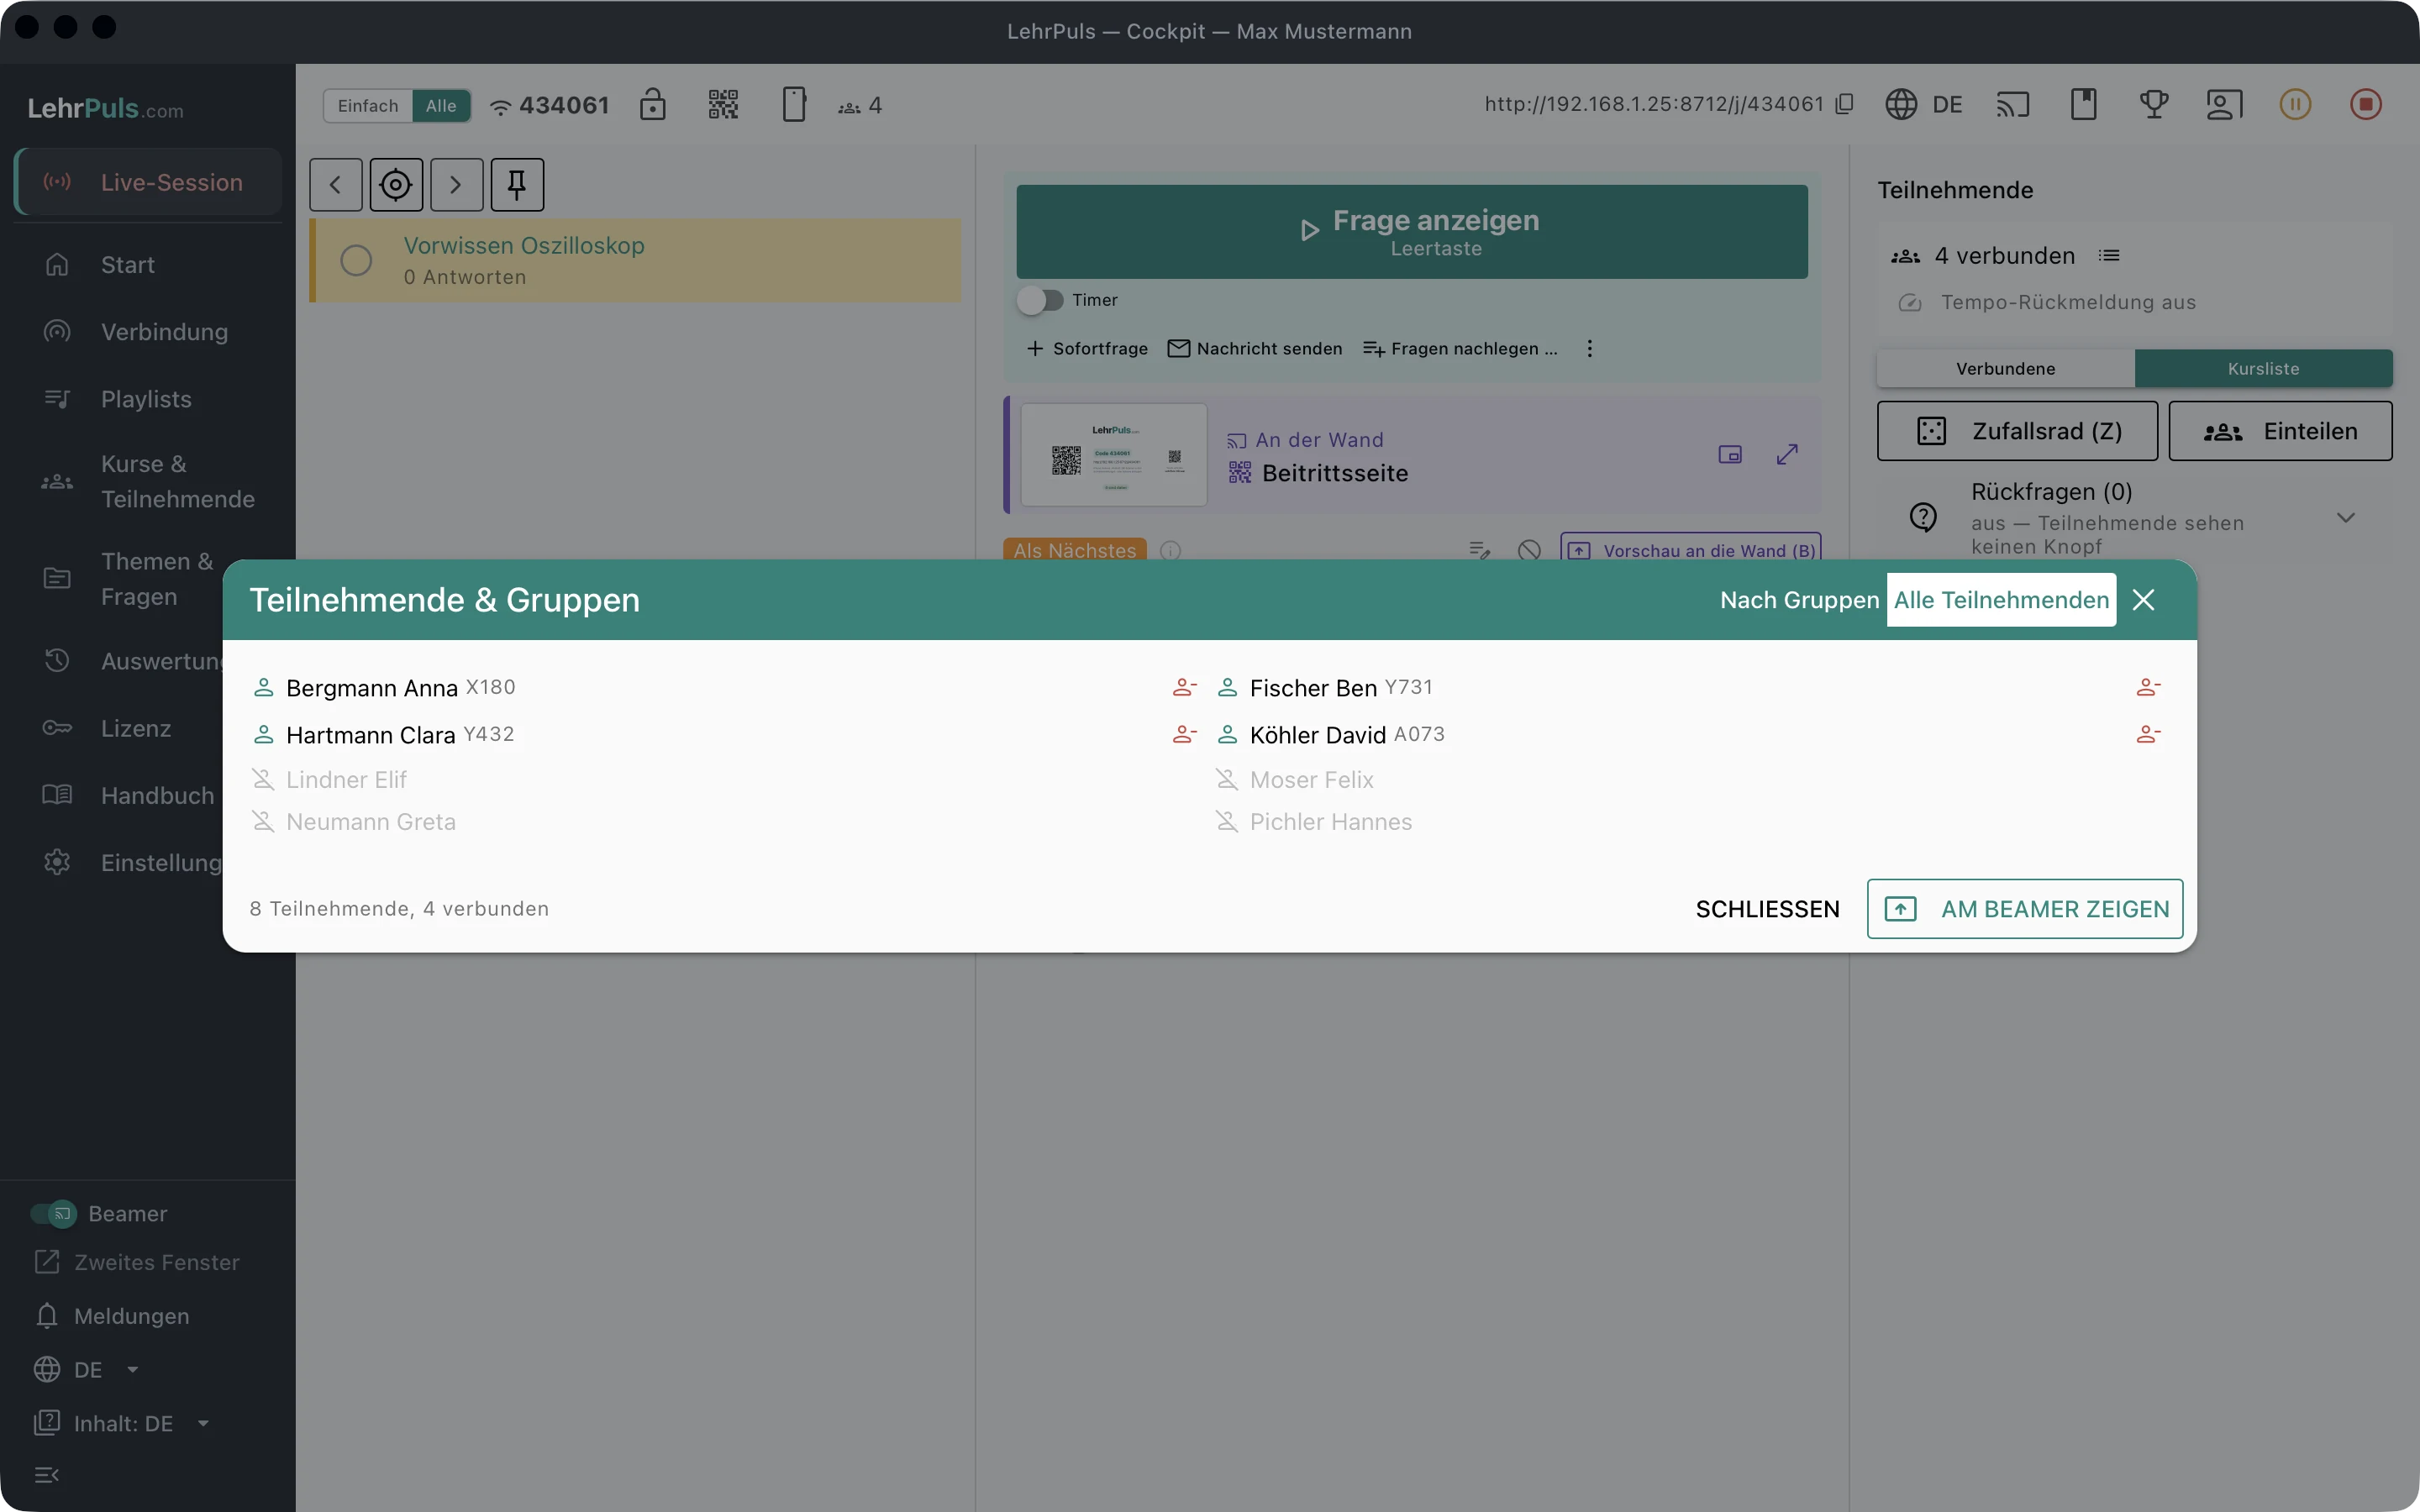This screenshot has width=2420, height=1512.
Task: Click the pause session icon
Action: click(2295, 104)
